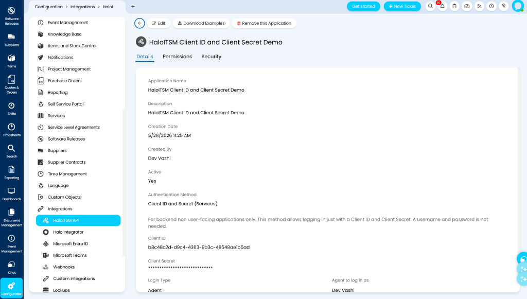
Task: Click the Edit button
Action: tap(159, 23)
